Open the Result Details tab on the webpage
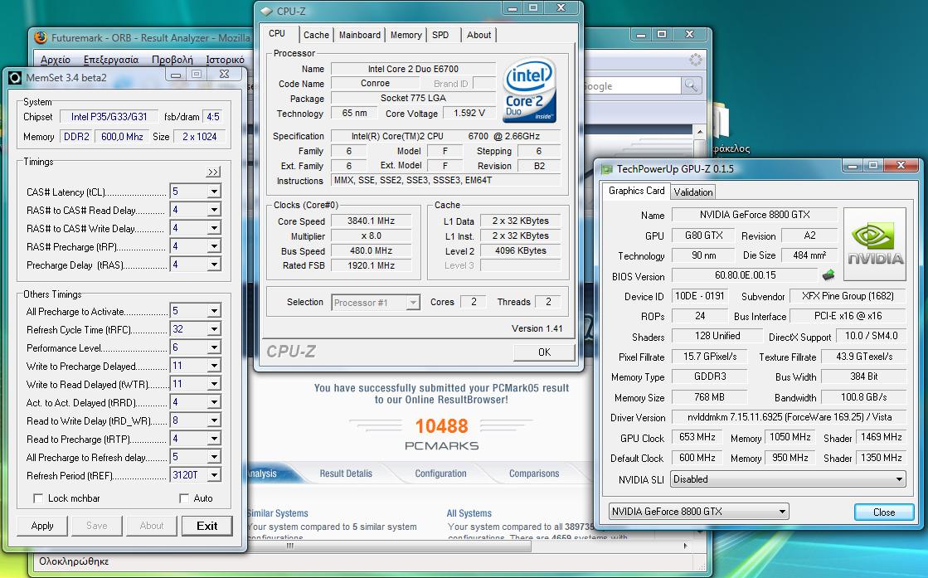Screen dimensions: 928x578 point(346,474)
